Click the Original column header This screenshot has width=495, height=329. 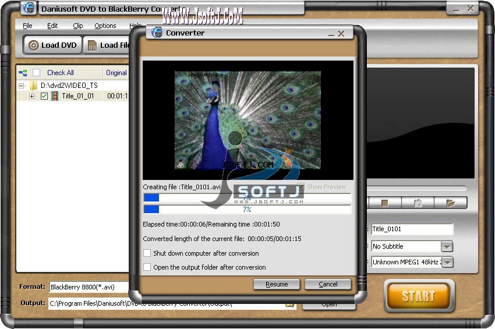(x=116, y=73)
